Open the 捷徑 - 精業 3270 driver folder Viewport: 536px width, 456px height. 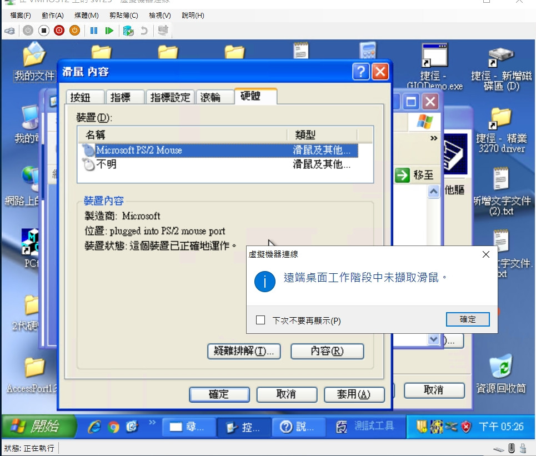[502, 131]
